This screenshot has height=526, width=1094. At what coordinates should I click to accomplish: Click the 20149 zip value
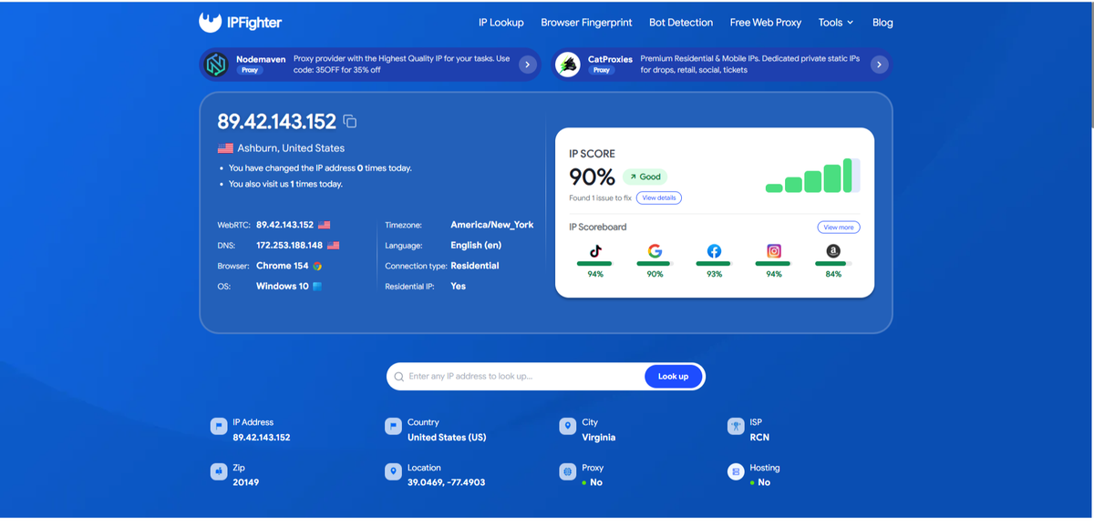coord(246,482)
